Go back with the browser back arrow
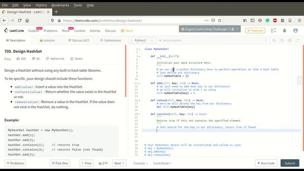The height and width of the screenshot is (171, 304). coord(5,20)
